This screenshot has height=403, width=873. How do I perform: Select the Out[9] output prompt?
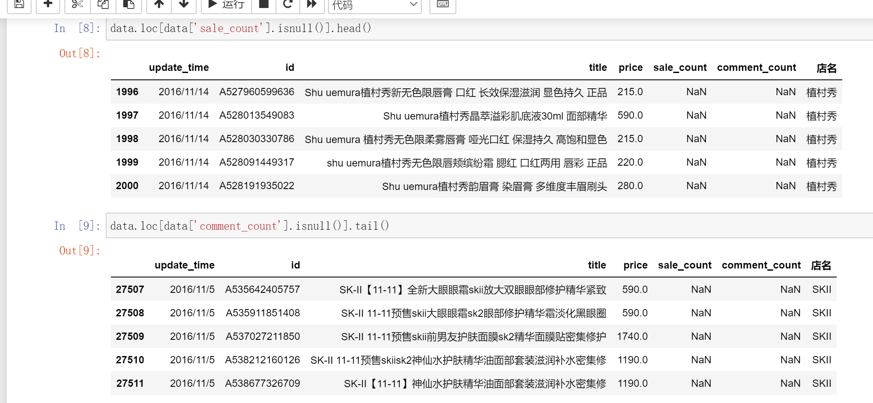tap(80, 251)
